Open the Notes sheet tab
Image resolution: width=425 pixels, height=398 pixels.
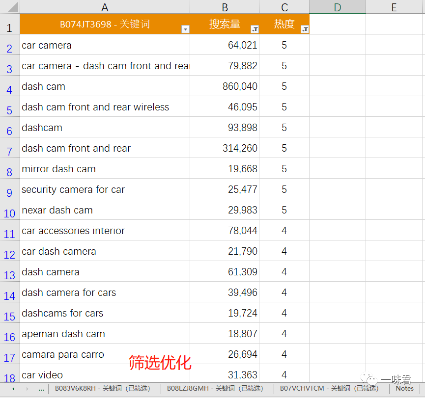pos(404,389)
